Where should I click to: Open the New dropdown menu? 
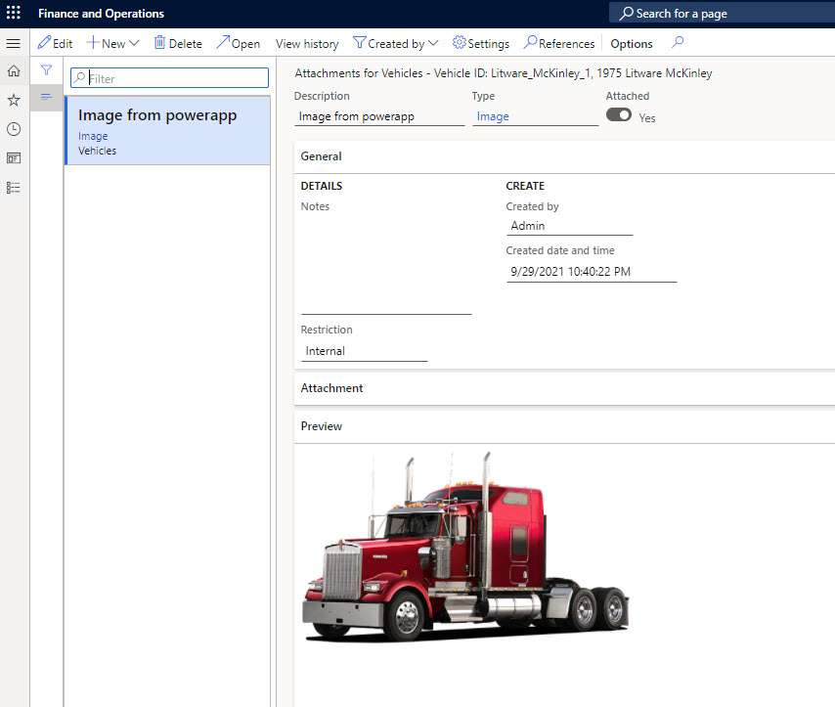coord(113,44)
